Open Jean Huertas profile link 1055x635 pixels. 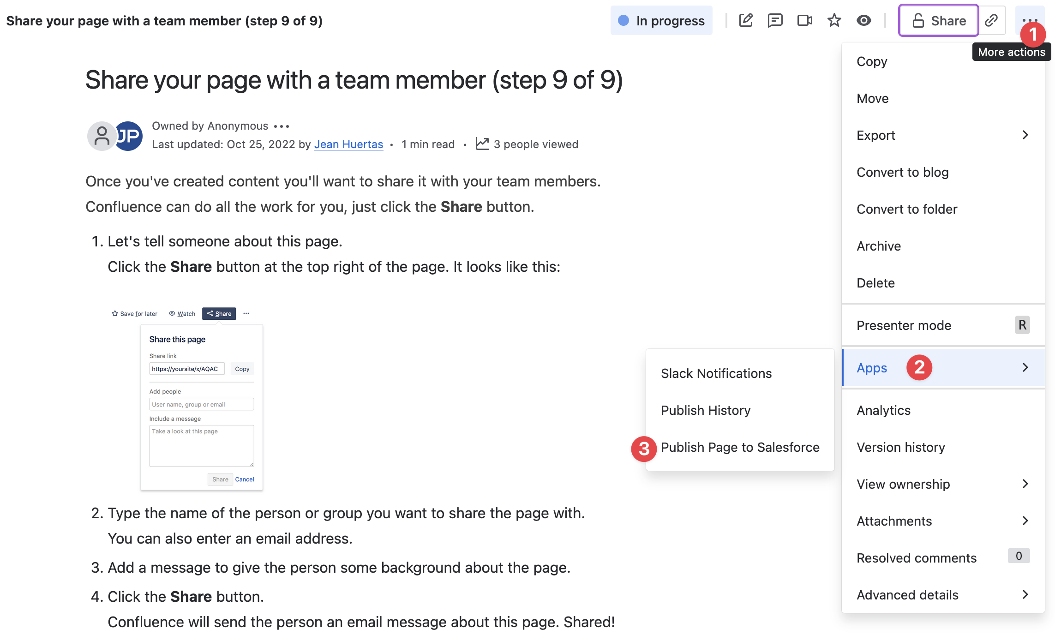tap(348, 144)
